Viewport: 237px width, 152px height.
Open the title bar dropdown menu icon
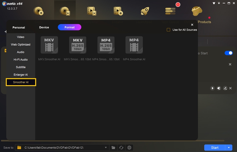coord(219,3)
